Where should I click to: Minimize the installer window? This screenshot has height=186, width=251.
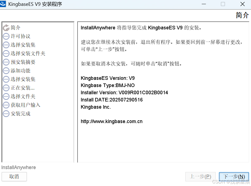click(x=204, y=4)
